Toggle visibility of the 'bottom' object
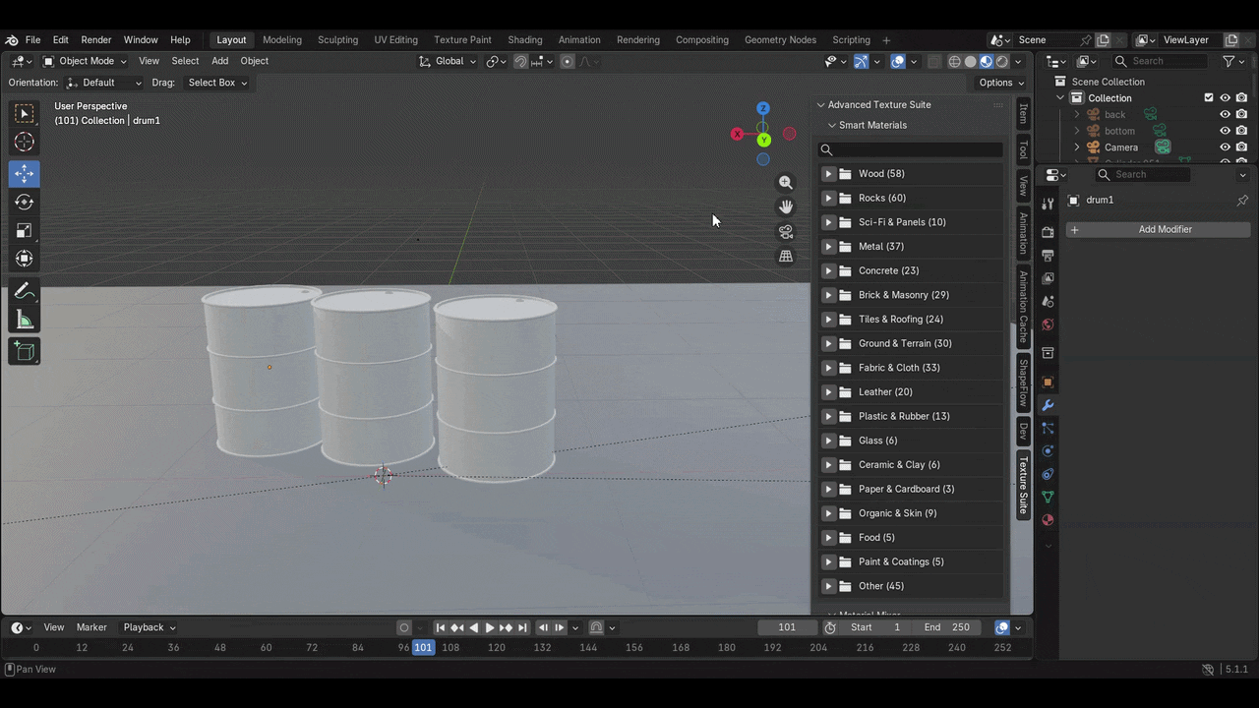Image resolution: width=1259 pixels, height=708 pixels. coord(1226,131)
